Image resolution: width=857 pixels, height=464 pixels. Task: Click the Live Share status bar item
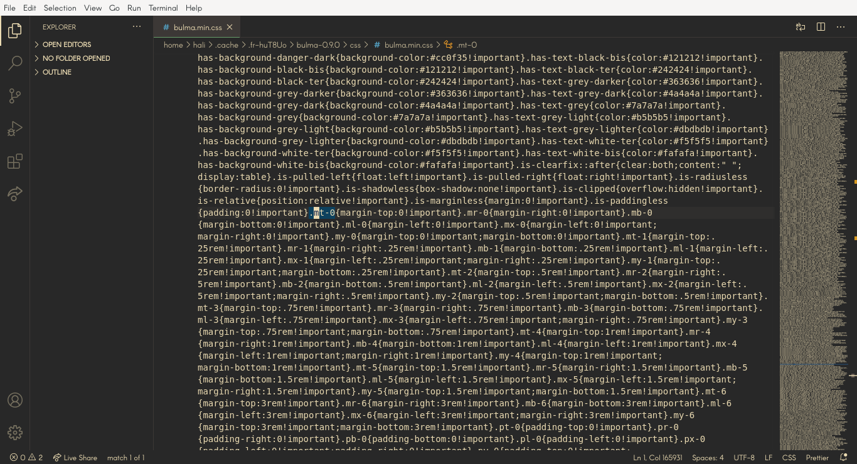75,457
